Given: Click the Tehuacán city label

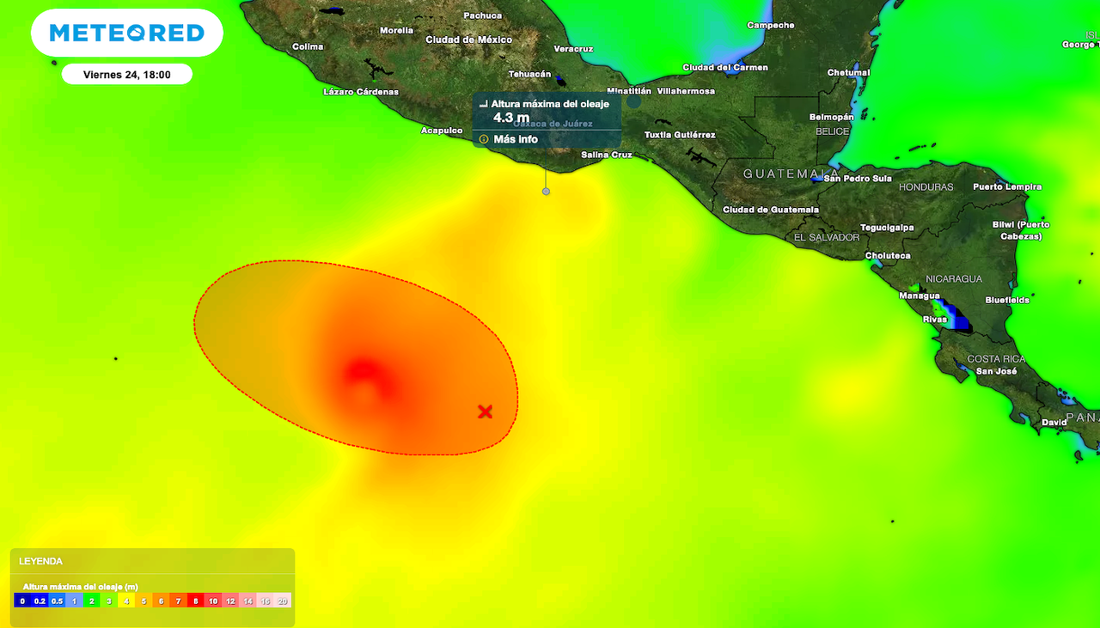Looking at the screenshot, I should [x=529, y=74].
